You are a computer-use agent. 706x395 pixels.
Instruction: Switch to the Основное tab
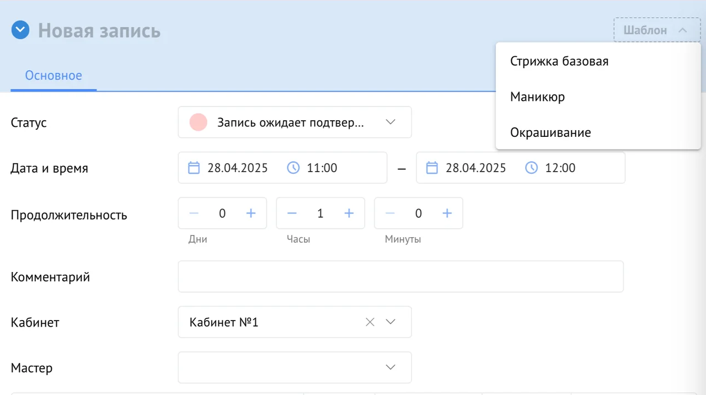point(53,75)
